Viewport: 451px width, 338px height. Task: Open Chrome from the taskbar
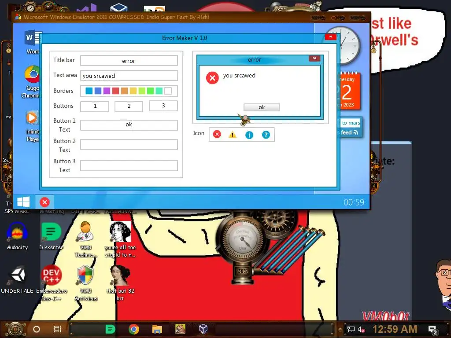[134, 329]
